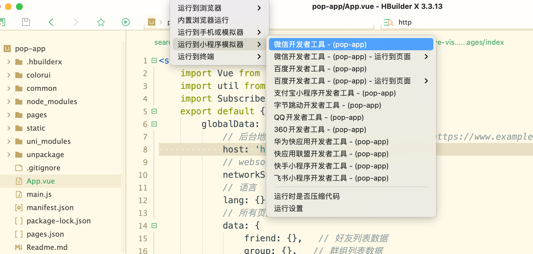This screenshot has width=533, height=254.
Task: Click the Readme.md markdown file icon
Action: [x=19, y=247]
